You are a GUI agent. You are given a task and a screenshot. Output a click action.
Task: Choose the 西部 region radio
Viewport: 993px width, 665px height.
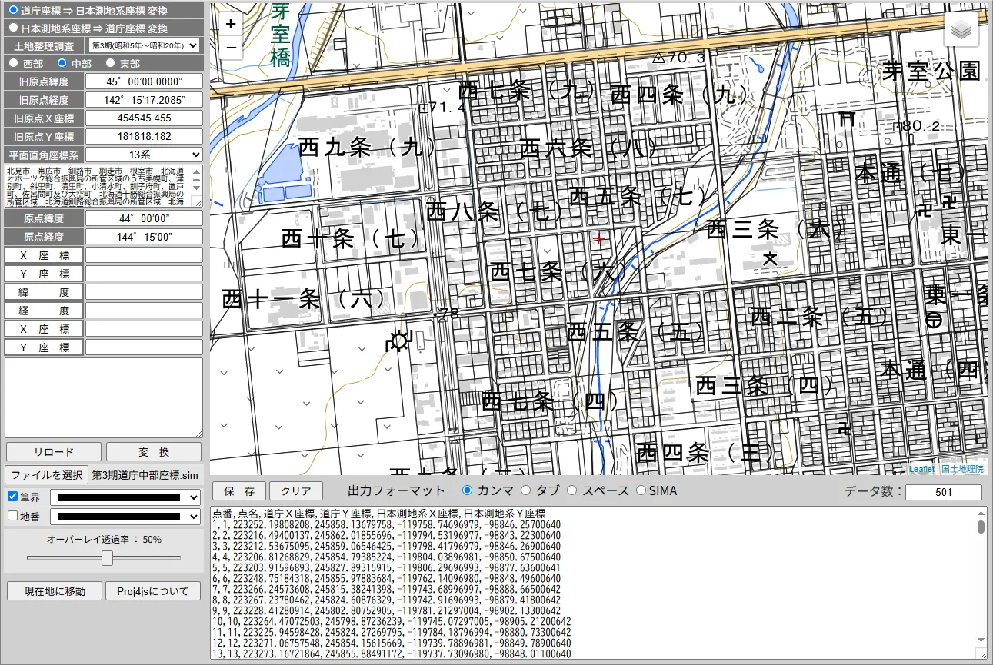pyautogui.click(x=14, y=63)
